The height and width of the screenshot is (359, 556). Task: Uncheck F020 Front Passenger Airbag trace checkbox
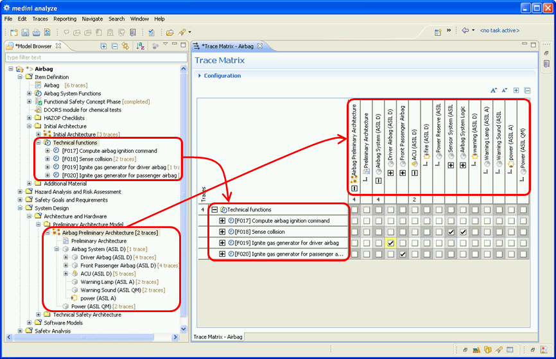(403, 254)
